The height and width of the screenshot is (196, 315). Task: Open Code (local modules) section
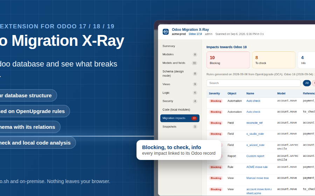click(180, 110)
